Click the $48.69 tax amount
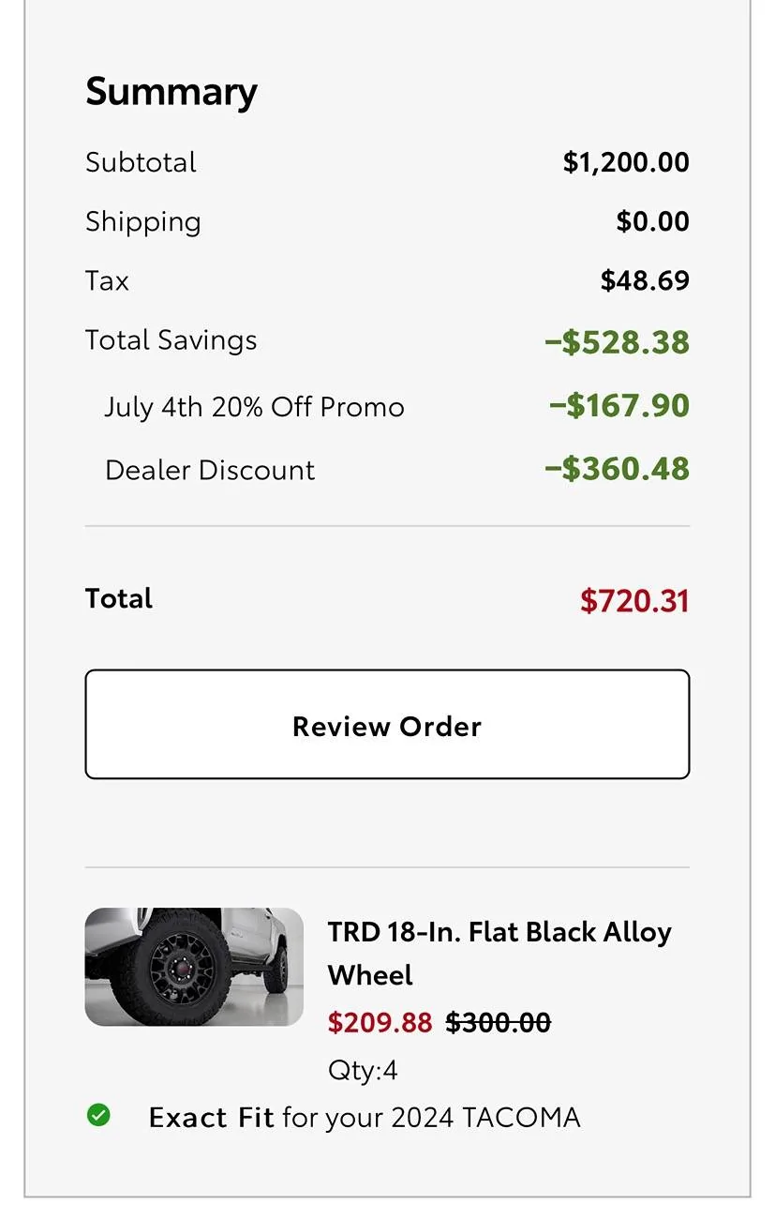775x1219 pixels. coord(645,280)
